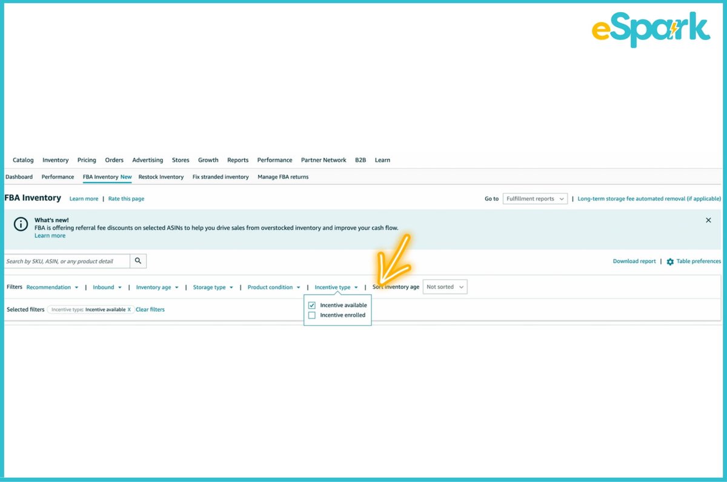Click Learn more beside FBA Inventory

tap(84, 199)
